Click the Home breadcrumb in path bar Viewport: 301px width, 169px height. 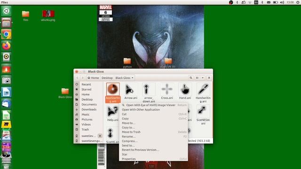click(93, 78)
